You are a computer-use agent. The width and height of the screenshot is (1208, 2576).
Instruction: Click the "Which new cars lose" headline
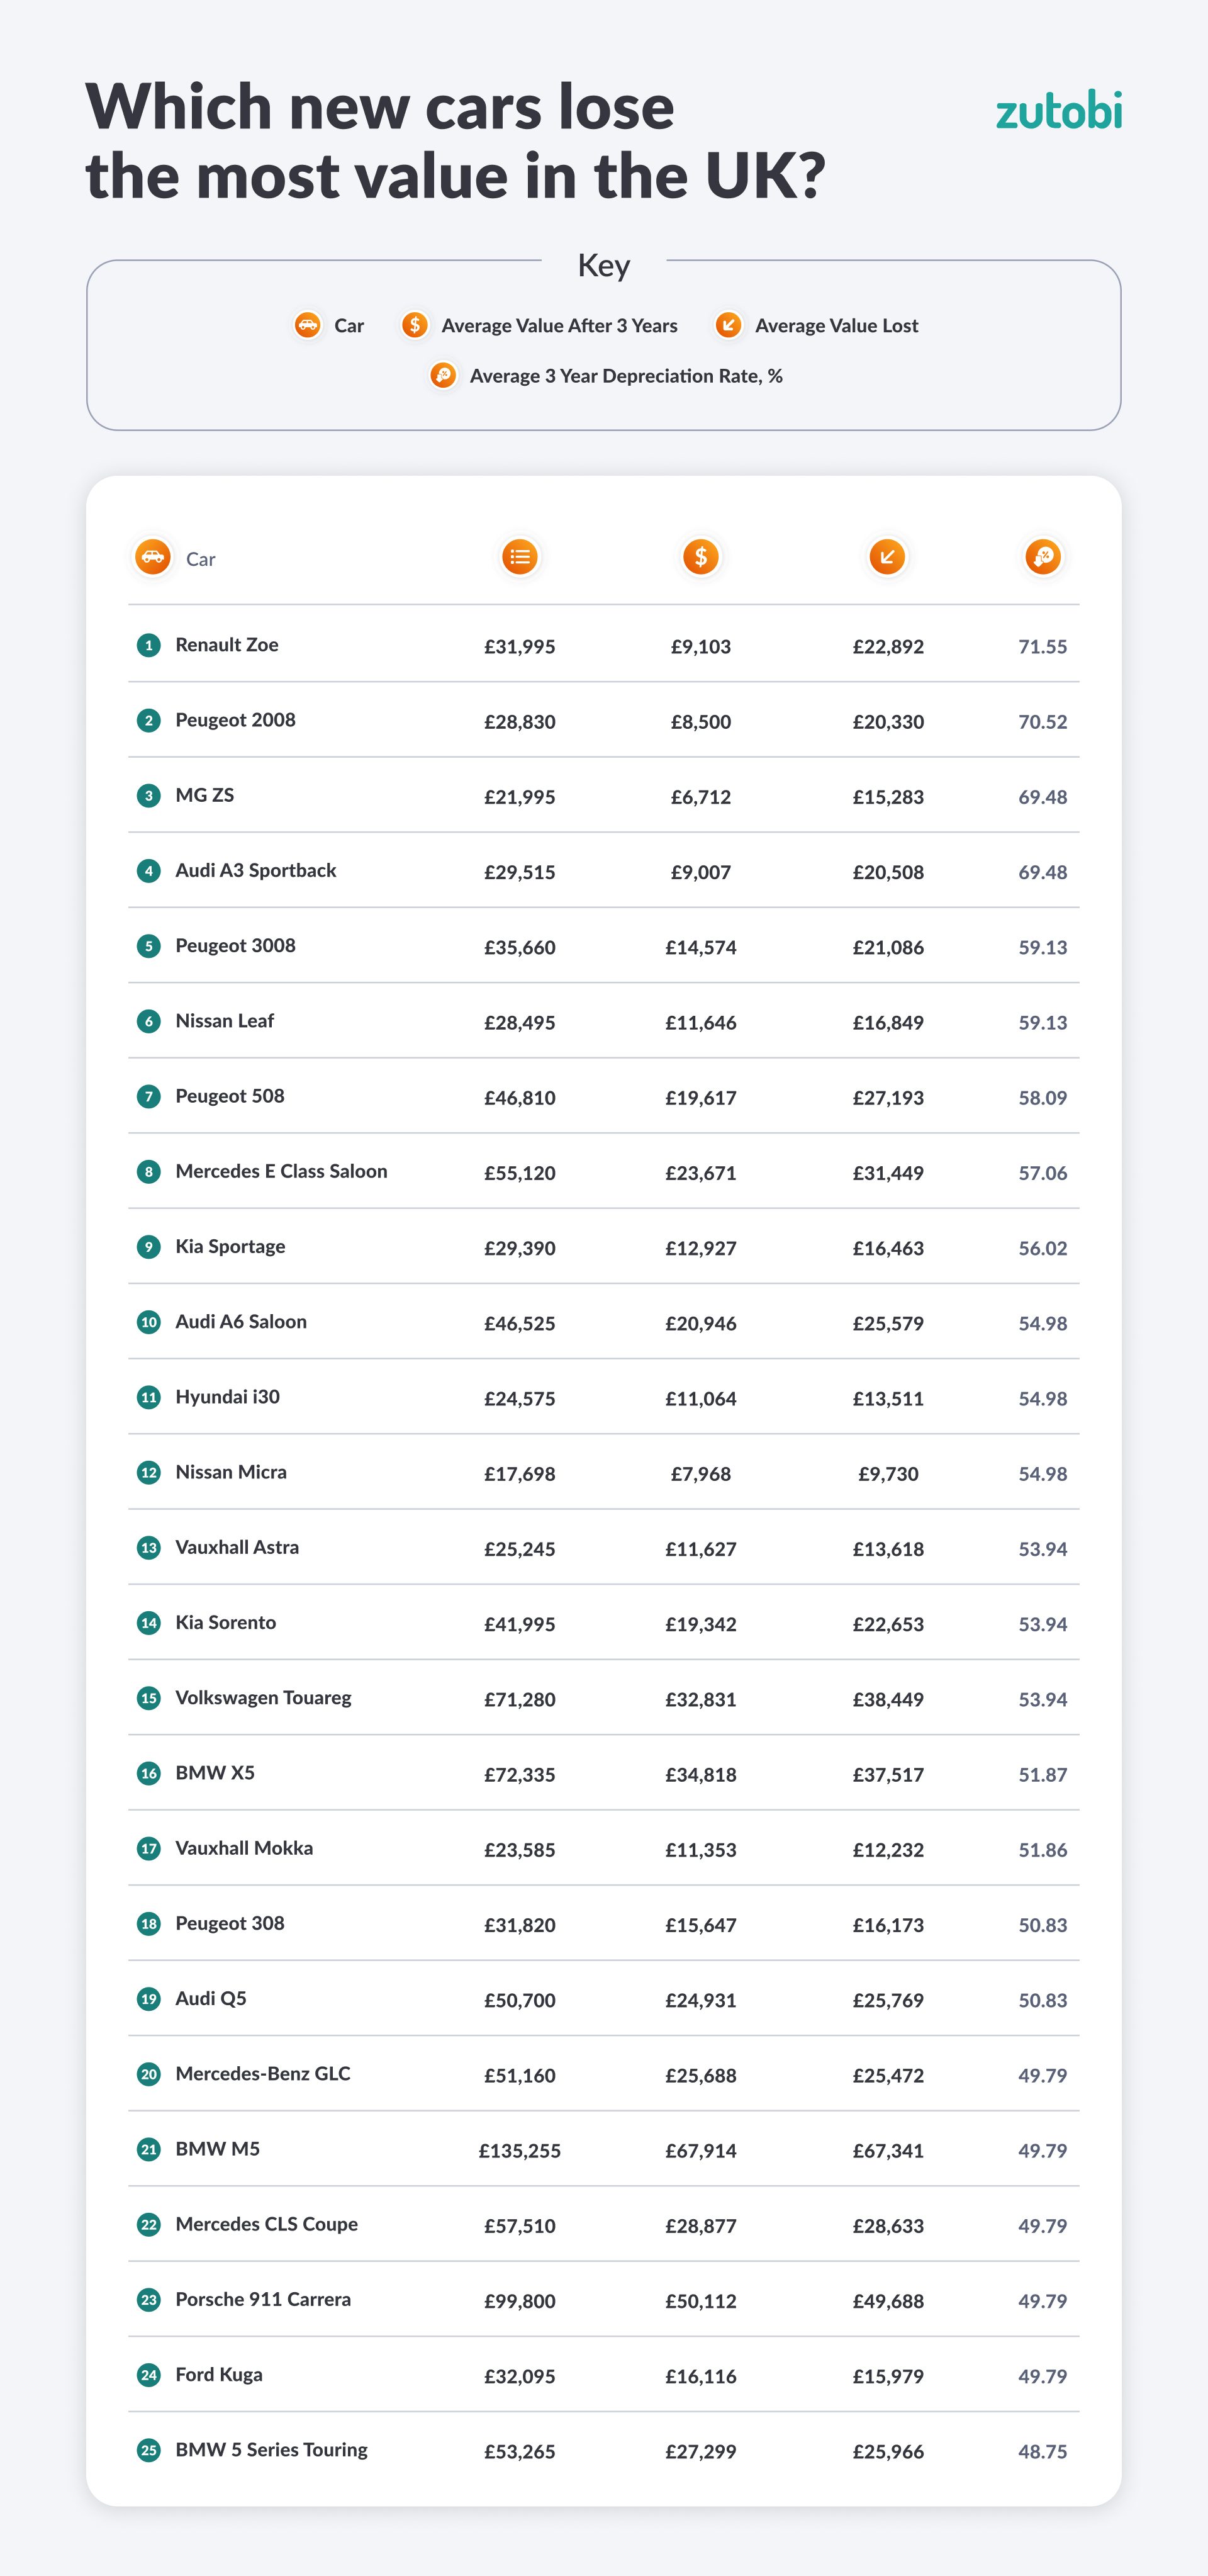380,107
